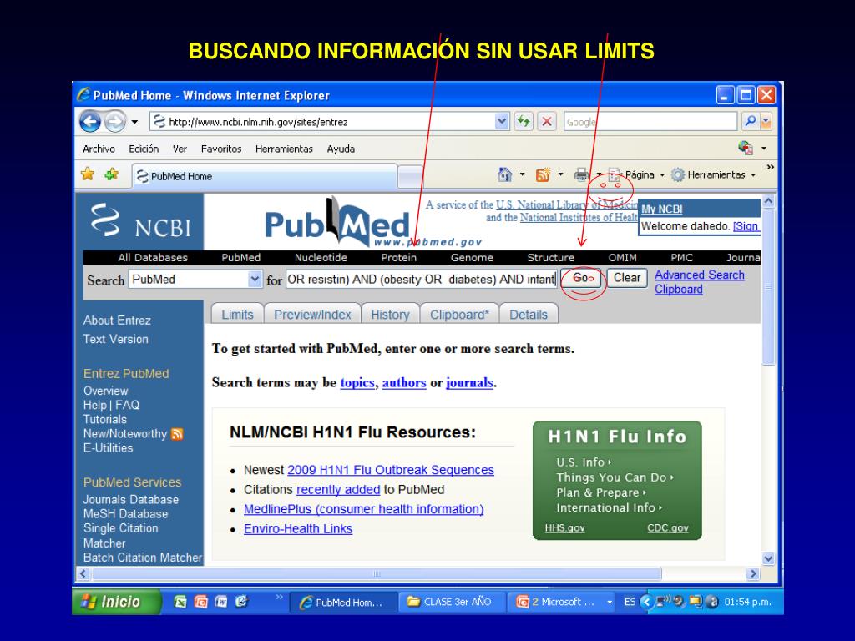This screenshot has height=641, width=855.
Task: Click the Print icon in toolbar
Action: click(581, 175)
